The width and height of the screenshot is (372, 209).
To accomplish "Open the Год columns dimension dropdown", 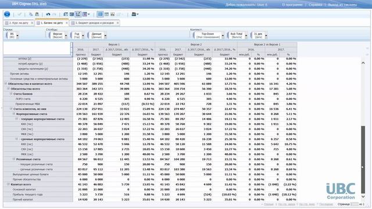I will click(83, 35).
